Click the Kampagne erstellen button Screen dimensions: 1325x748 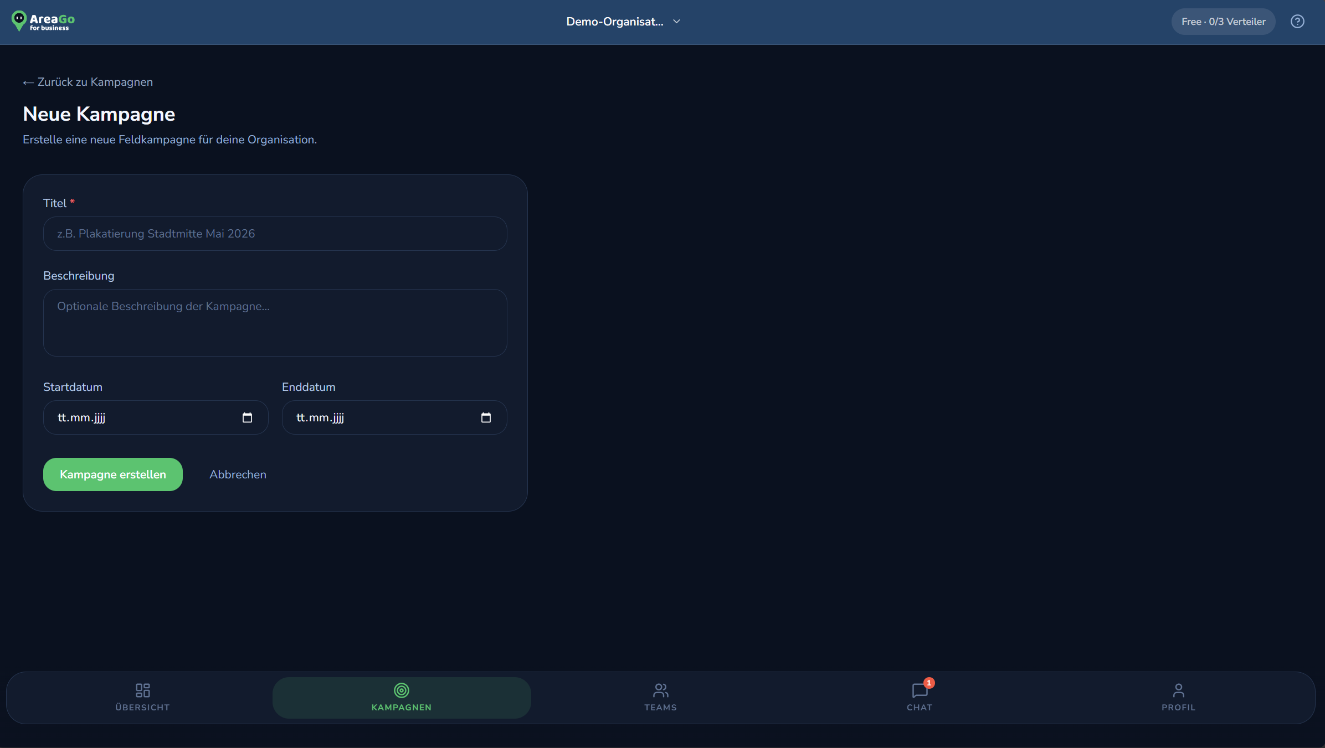click(113, 474)
